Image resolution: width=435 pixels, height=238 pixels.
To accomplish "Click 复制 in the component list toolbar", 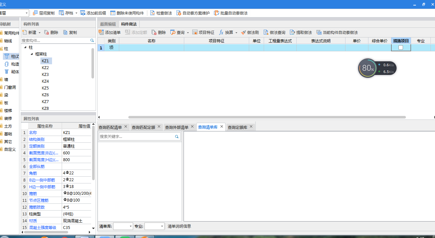I will (70, 32).
